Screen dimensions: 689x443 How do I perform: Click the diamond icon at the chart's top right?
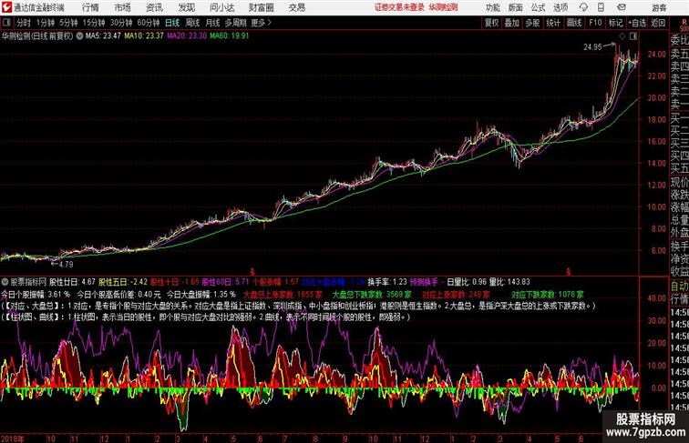(622, 36)
